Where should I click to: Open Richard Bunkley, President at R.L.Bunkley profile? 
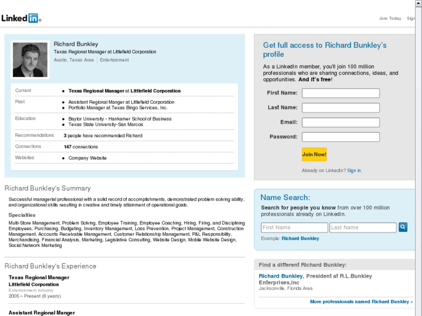click(281, 276)
